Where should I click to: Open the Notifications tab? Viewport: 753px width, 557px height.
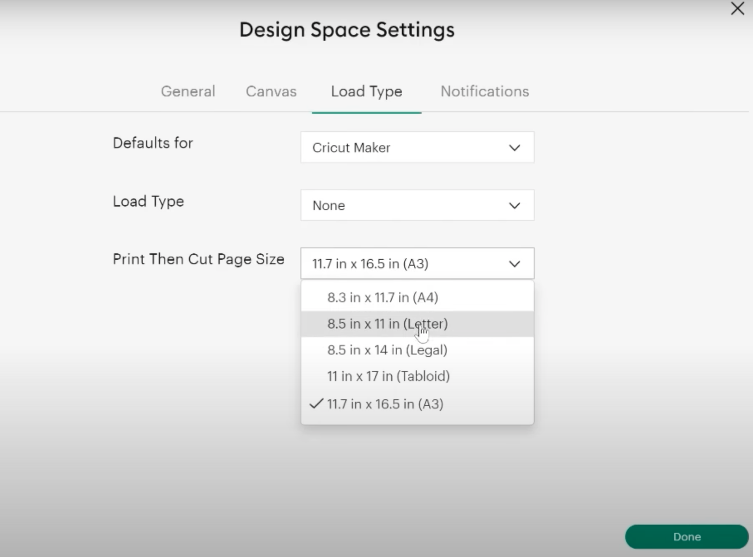pos(484,91)
